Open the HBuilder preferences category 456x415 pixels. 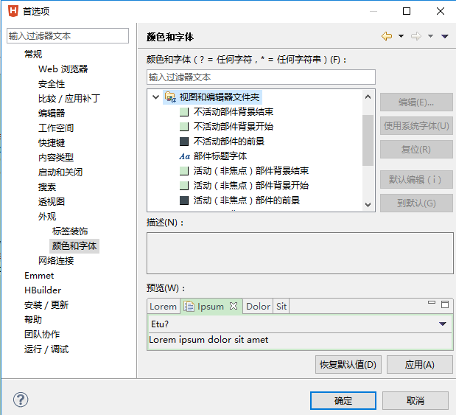43,290
